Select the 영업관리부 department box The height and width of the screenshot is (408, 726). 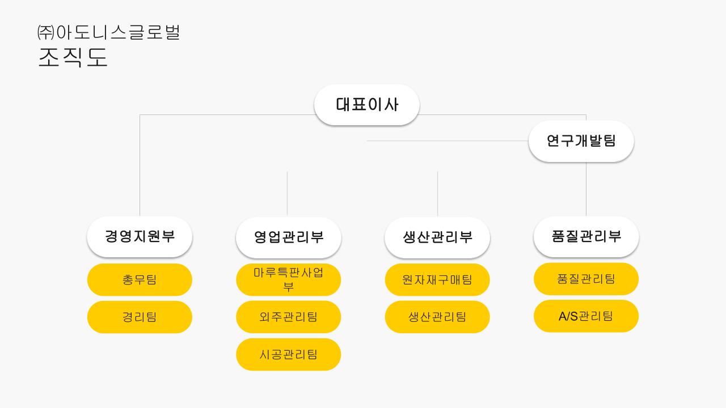point(289,237)
